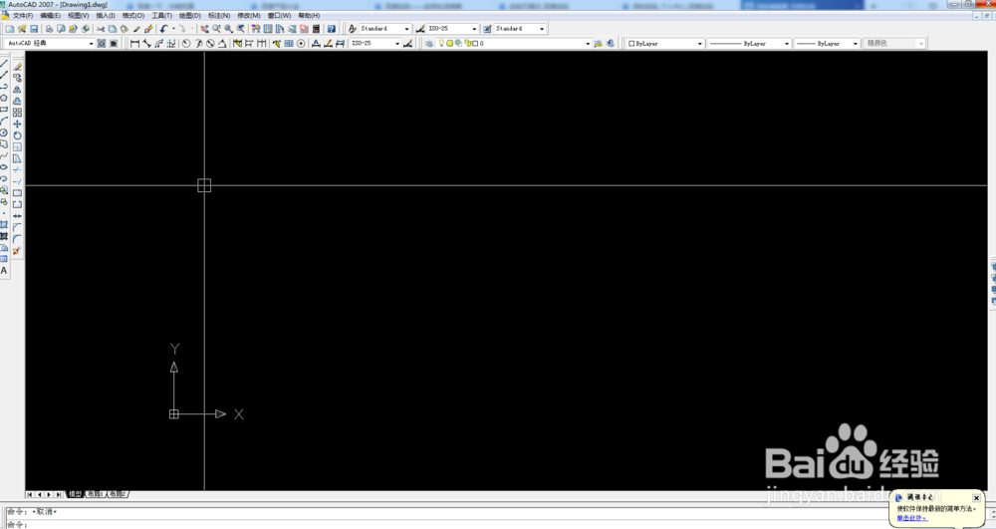The width and height of the screenshot is (996, 529).
Task: Click the Match Properties brush icon
Action: click(x=149, y=29)
